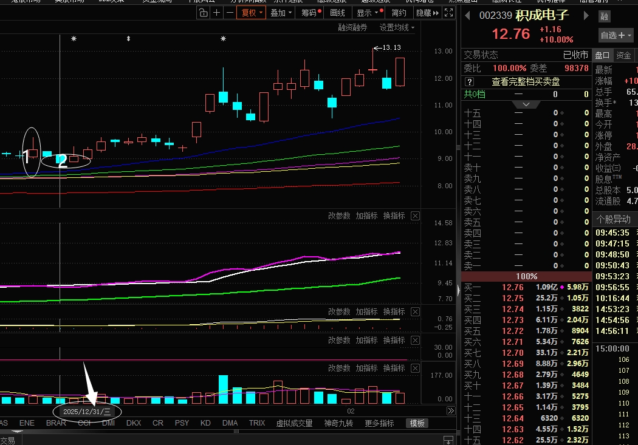Open the 叠加 overlay dropdown
638x445 pixels.
(281, 13)
